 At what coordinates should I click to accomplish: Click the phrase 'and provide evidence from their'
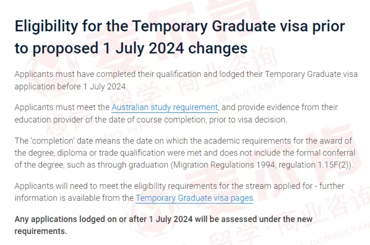coord(280,107)
